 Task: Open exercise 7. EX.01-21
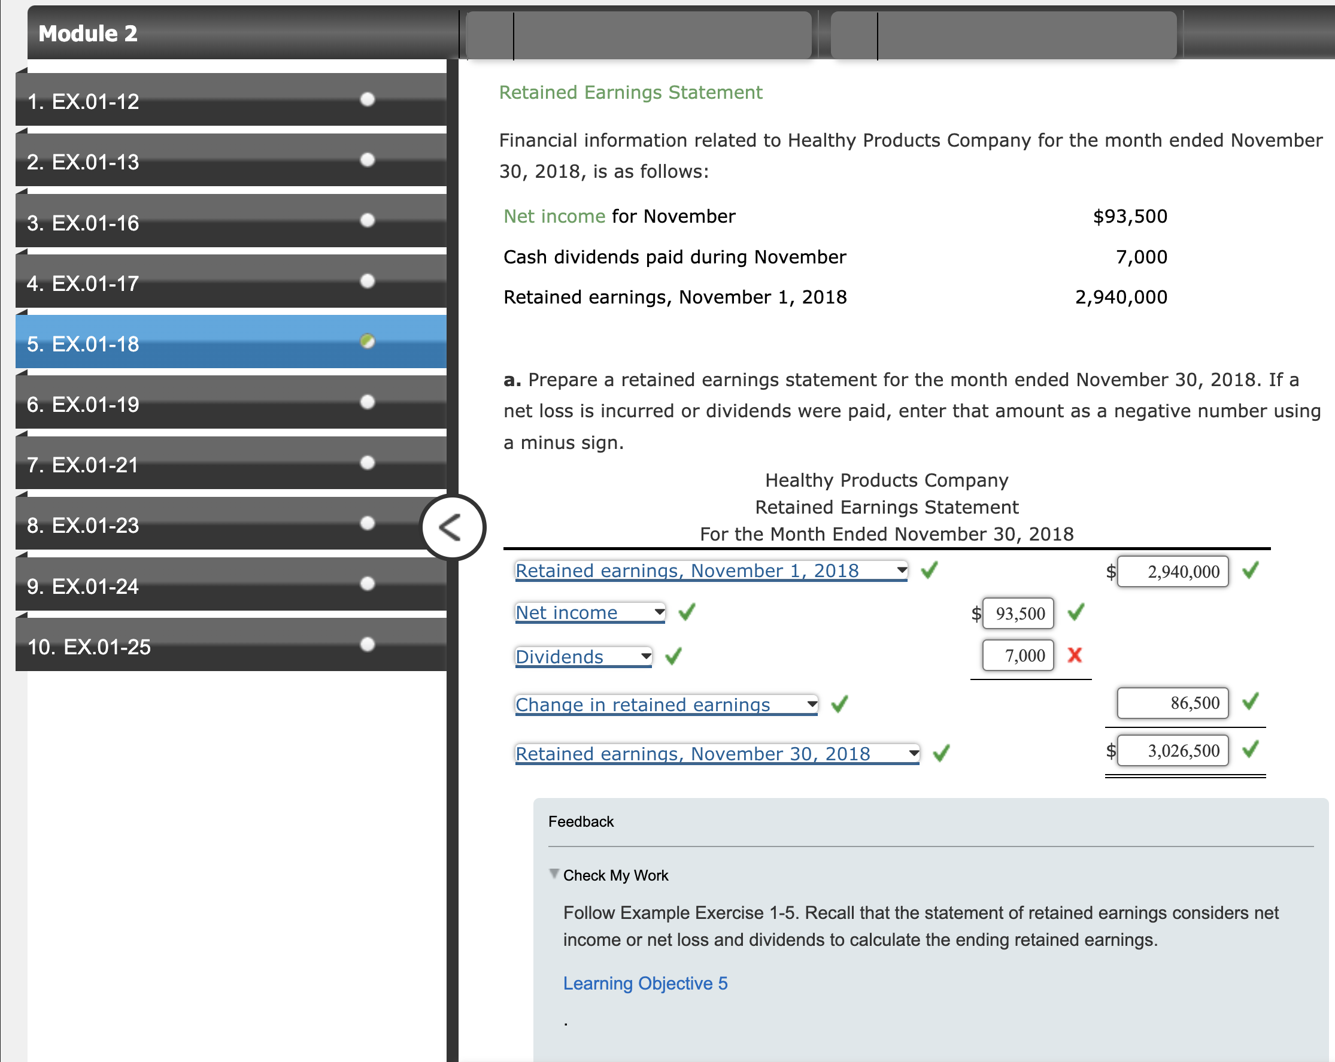coord(231,463)
